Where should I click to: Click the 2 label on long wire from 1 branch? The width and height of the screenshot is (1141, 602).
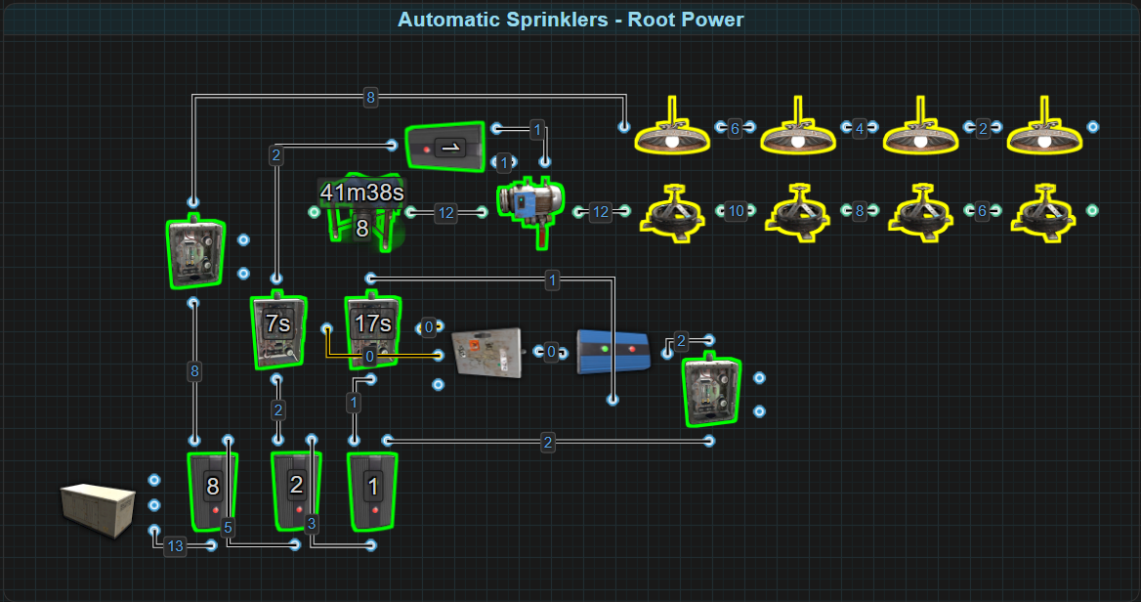click(548, 442)
